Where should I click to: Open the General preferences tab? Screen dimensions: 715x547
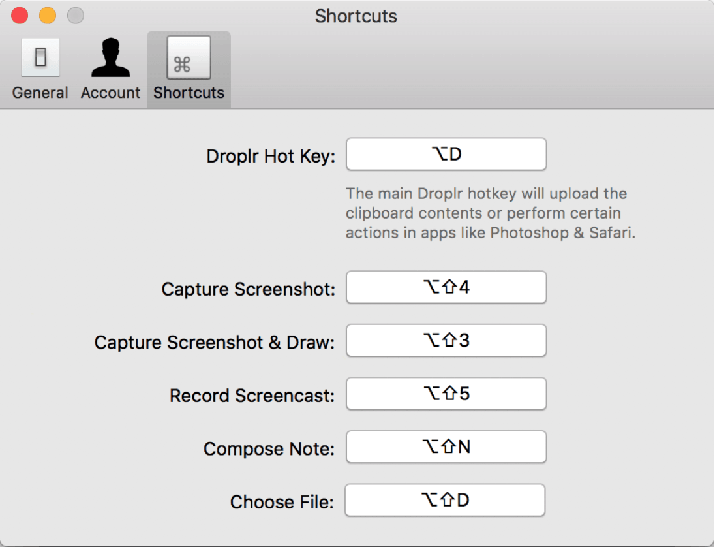tap(40, 69)
